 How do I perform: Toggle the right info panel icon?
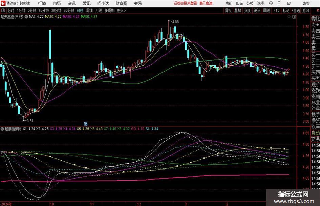[294, 17]
